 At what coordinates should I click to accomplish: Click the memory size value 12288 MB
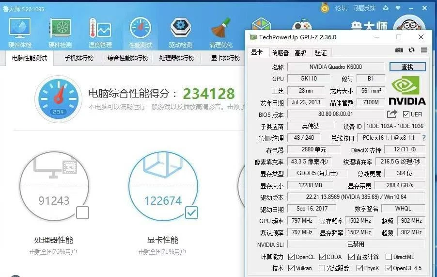tap(310, 185)
